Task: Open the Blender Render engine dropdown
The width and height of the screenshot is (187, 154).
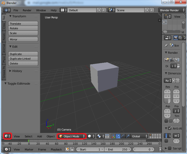Action: (x=172, y=10)
